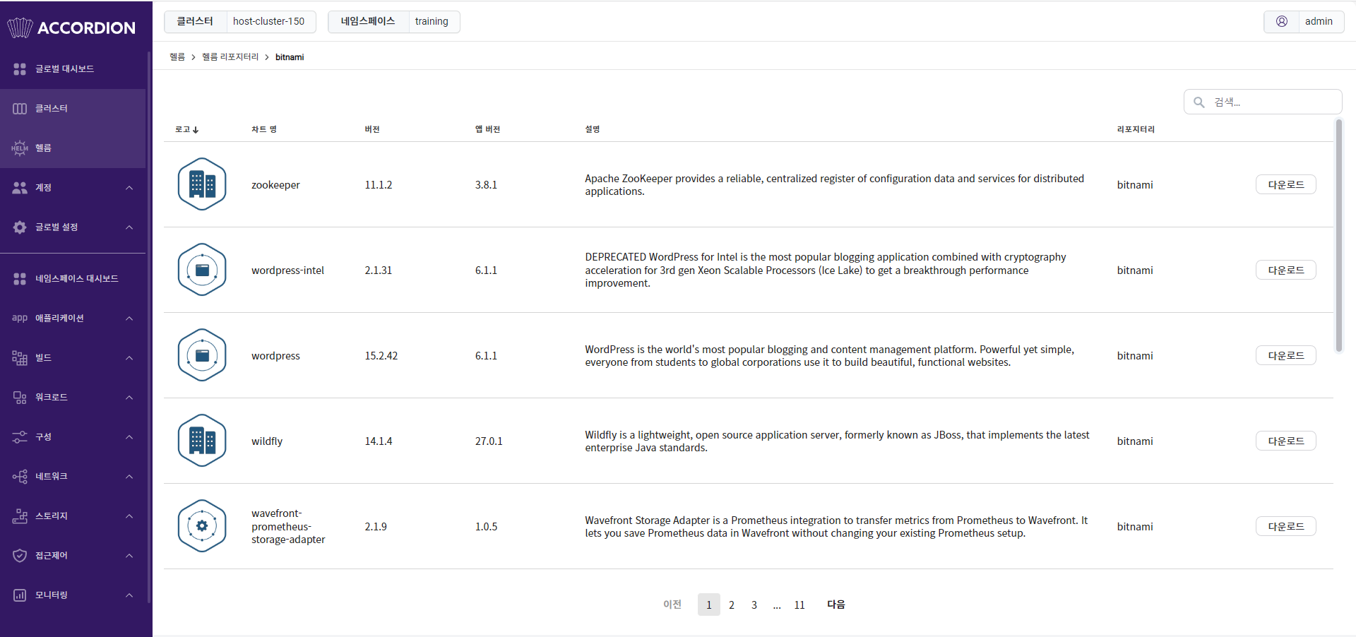Click the admin user profile icon
Screen dimensions: 1356x637
click(x=1281, y=21)
